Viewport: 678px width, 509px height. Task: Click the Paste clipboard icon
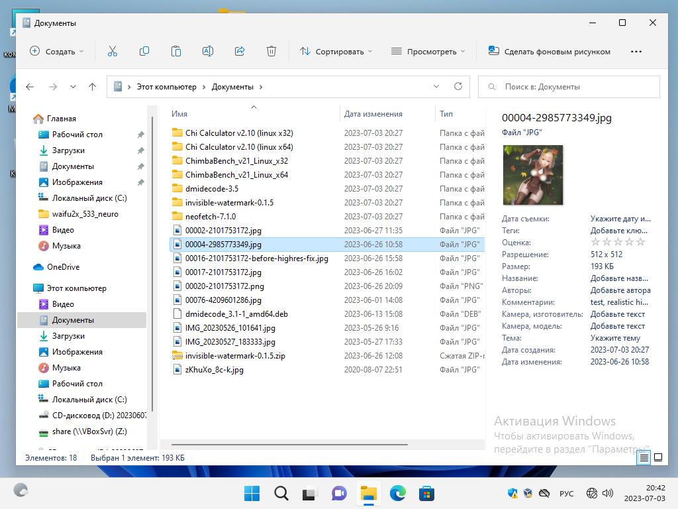[x=175, y=51]
